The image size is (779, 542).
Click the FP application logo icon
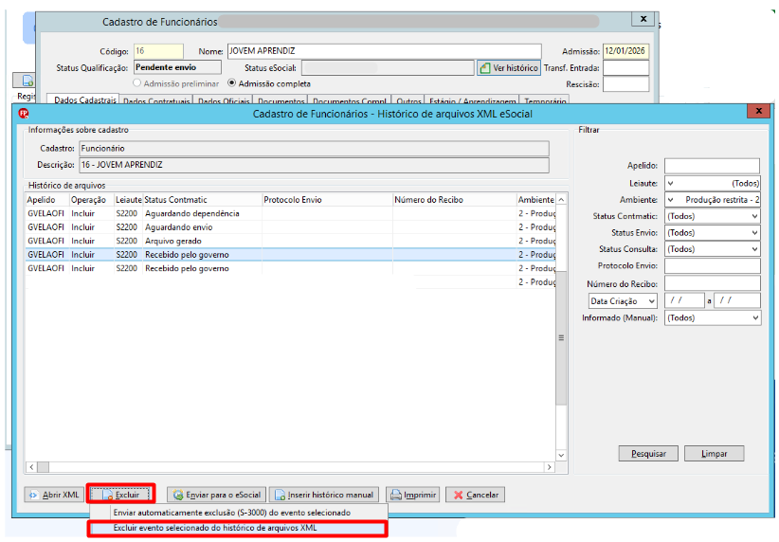pyautogui.click(x=24, y=114)
